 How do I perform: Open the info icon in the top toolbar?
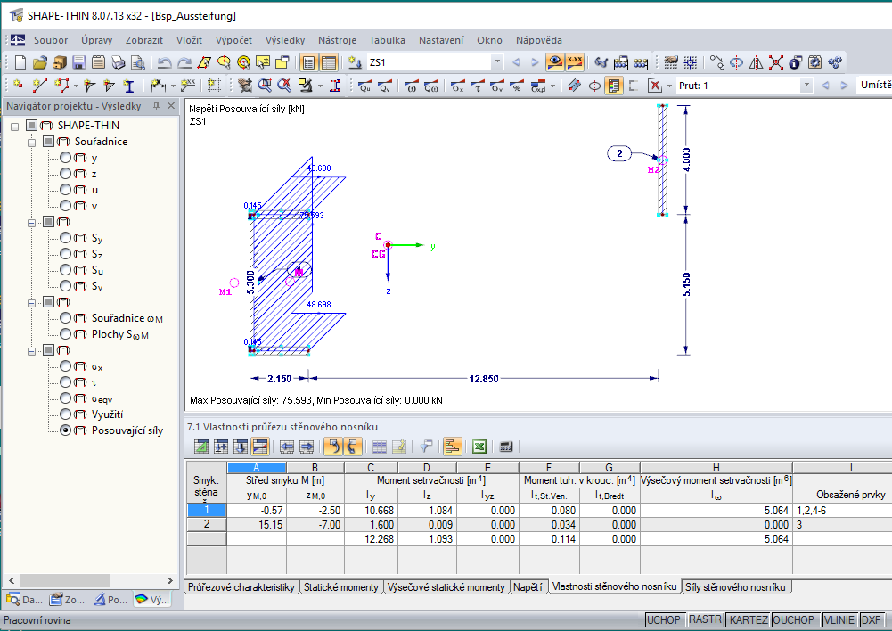795,62
